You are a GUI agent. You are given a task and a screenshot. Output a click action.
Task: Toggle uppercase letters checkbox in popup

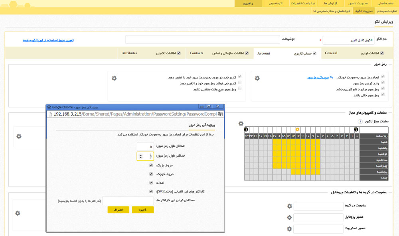pos(151,165)
